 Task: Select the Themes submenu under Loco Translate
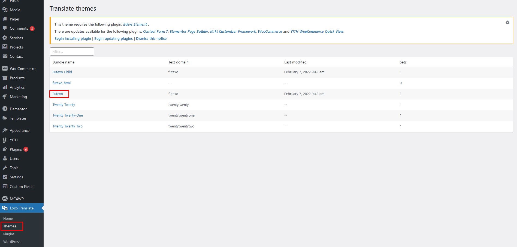click(x=10, y=226)
